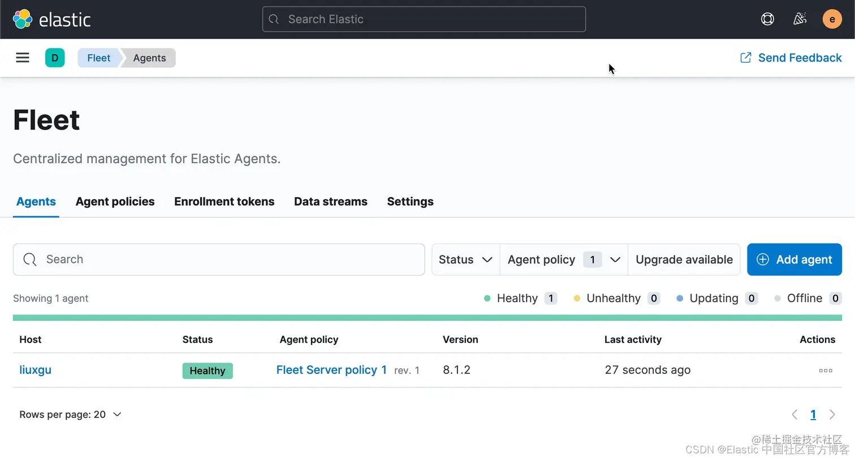Open the user avatar 'e' menu
Image resolution: width=855 pixels, height=458 pixels.
coord(832,19)
